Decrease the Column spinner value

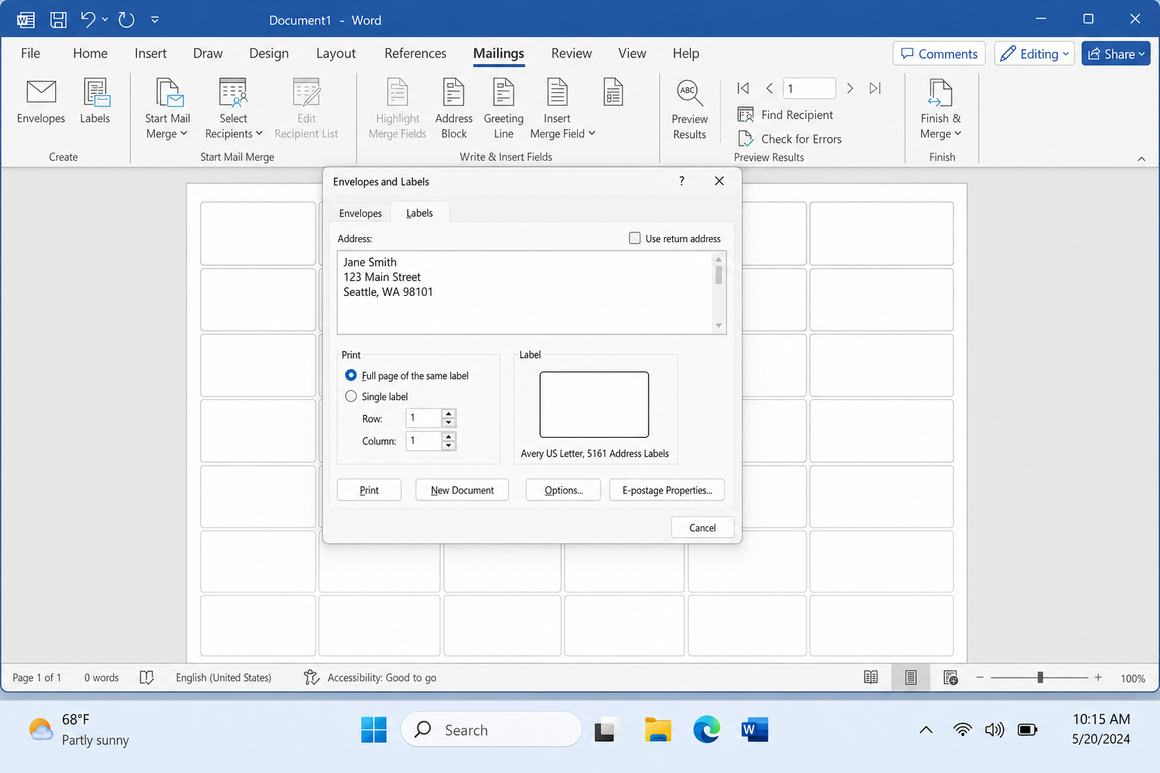[449, 445]
